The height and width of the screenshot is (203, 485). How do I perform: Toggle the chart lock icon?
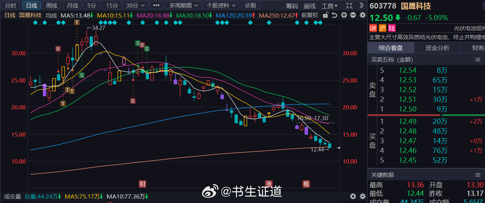[325, 15]
